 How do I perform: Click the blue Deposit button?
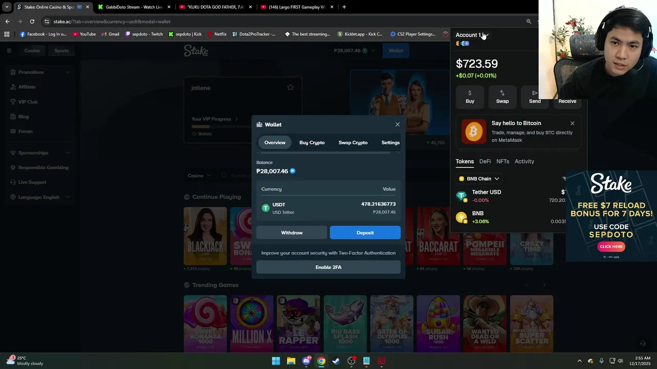pyautogui.click(x=365, y=233)
